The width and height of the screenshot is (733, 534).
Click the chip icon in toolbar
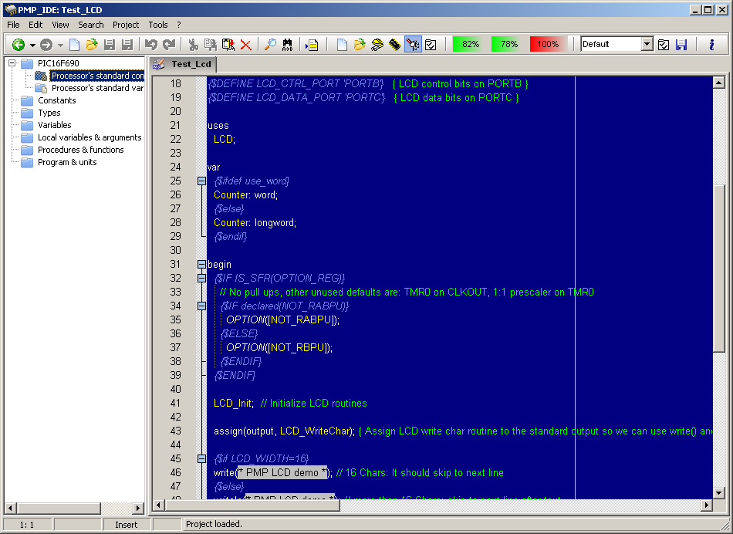click(x=395, y=45)
